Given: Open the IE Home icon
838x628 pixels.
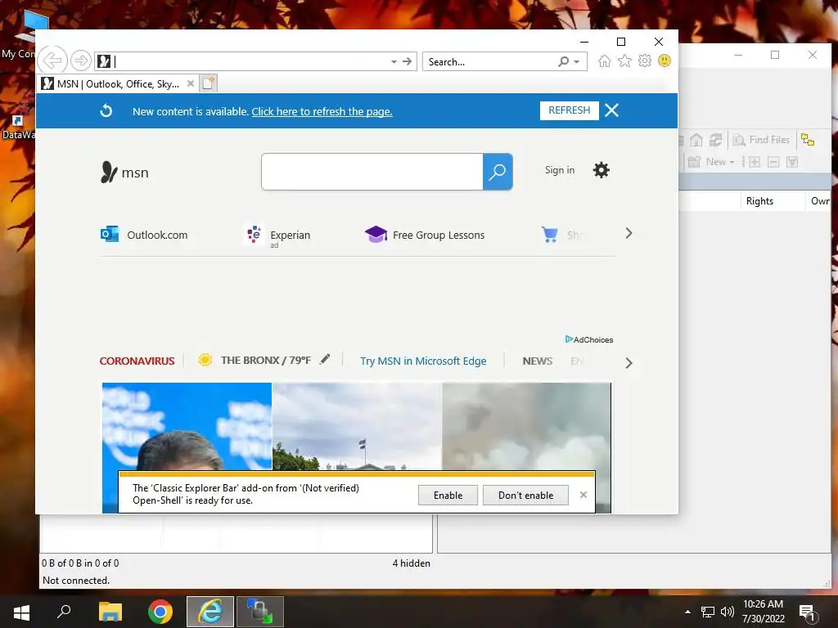Looking at the screenshot, I should pos(605,61).
